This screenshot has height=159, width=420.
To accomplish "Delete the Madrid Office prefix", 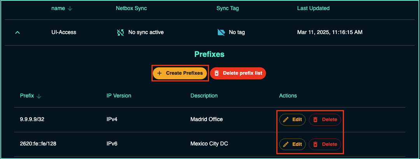I will click(x=325, y=120).
